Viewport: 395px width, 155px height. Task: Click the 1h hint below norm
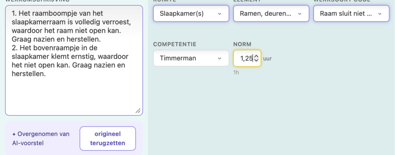pyautogui.click(x=236, y=73)
